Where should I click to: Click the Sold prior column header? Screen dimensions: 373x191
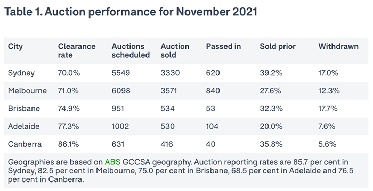pos(278,46)
